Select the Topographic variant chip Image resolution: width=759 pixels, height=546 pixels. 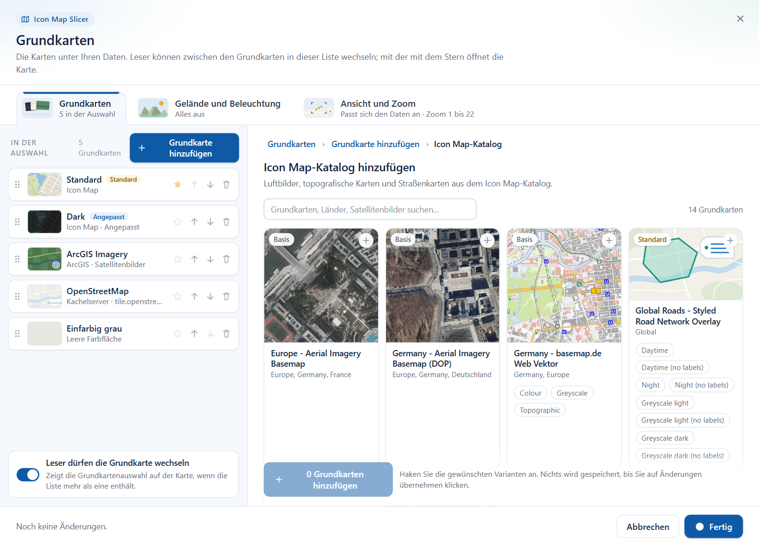tap(540, 410)
